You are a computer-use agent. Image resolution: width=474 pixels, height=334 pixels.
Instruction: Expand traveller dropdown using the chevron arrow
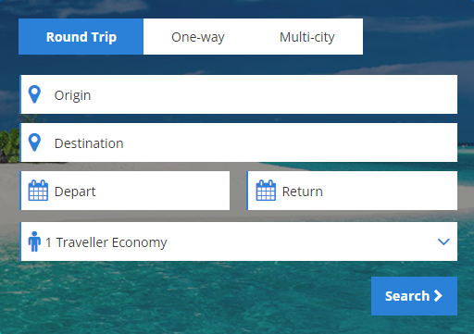point(443,241)
